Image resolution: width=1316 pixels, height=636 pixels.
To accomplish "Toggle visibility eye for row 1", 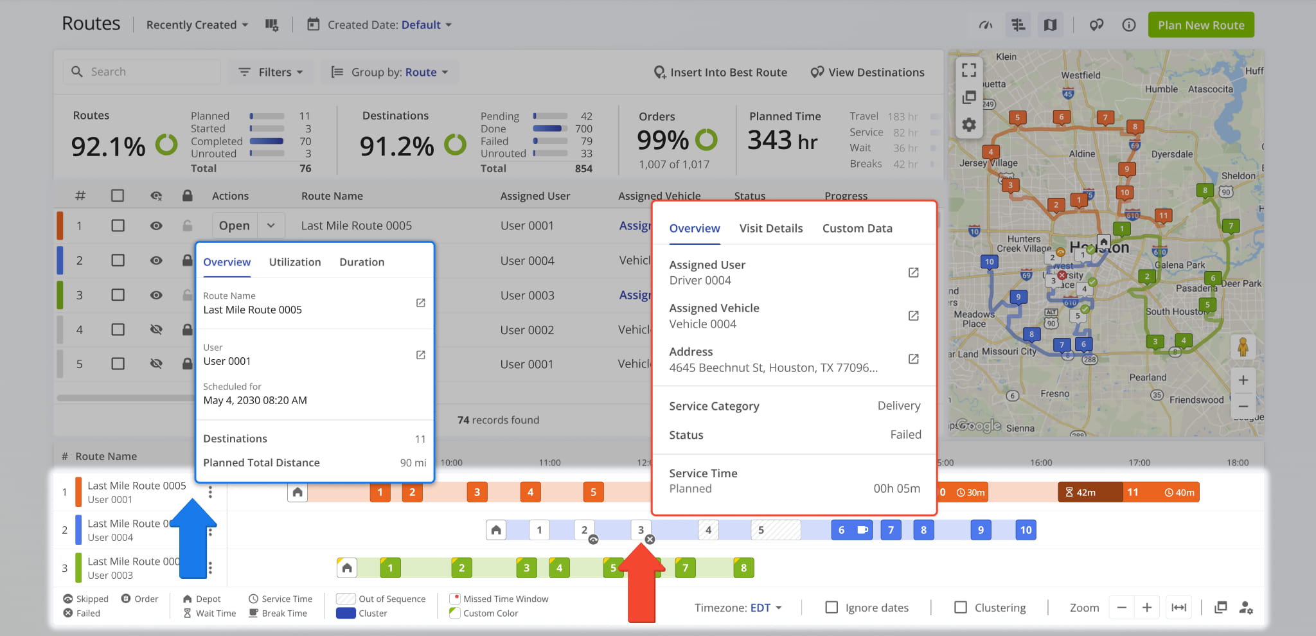I will point(156,225).
